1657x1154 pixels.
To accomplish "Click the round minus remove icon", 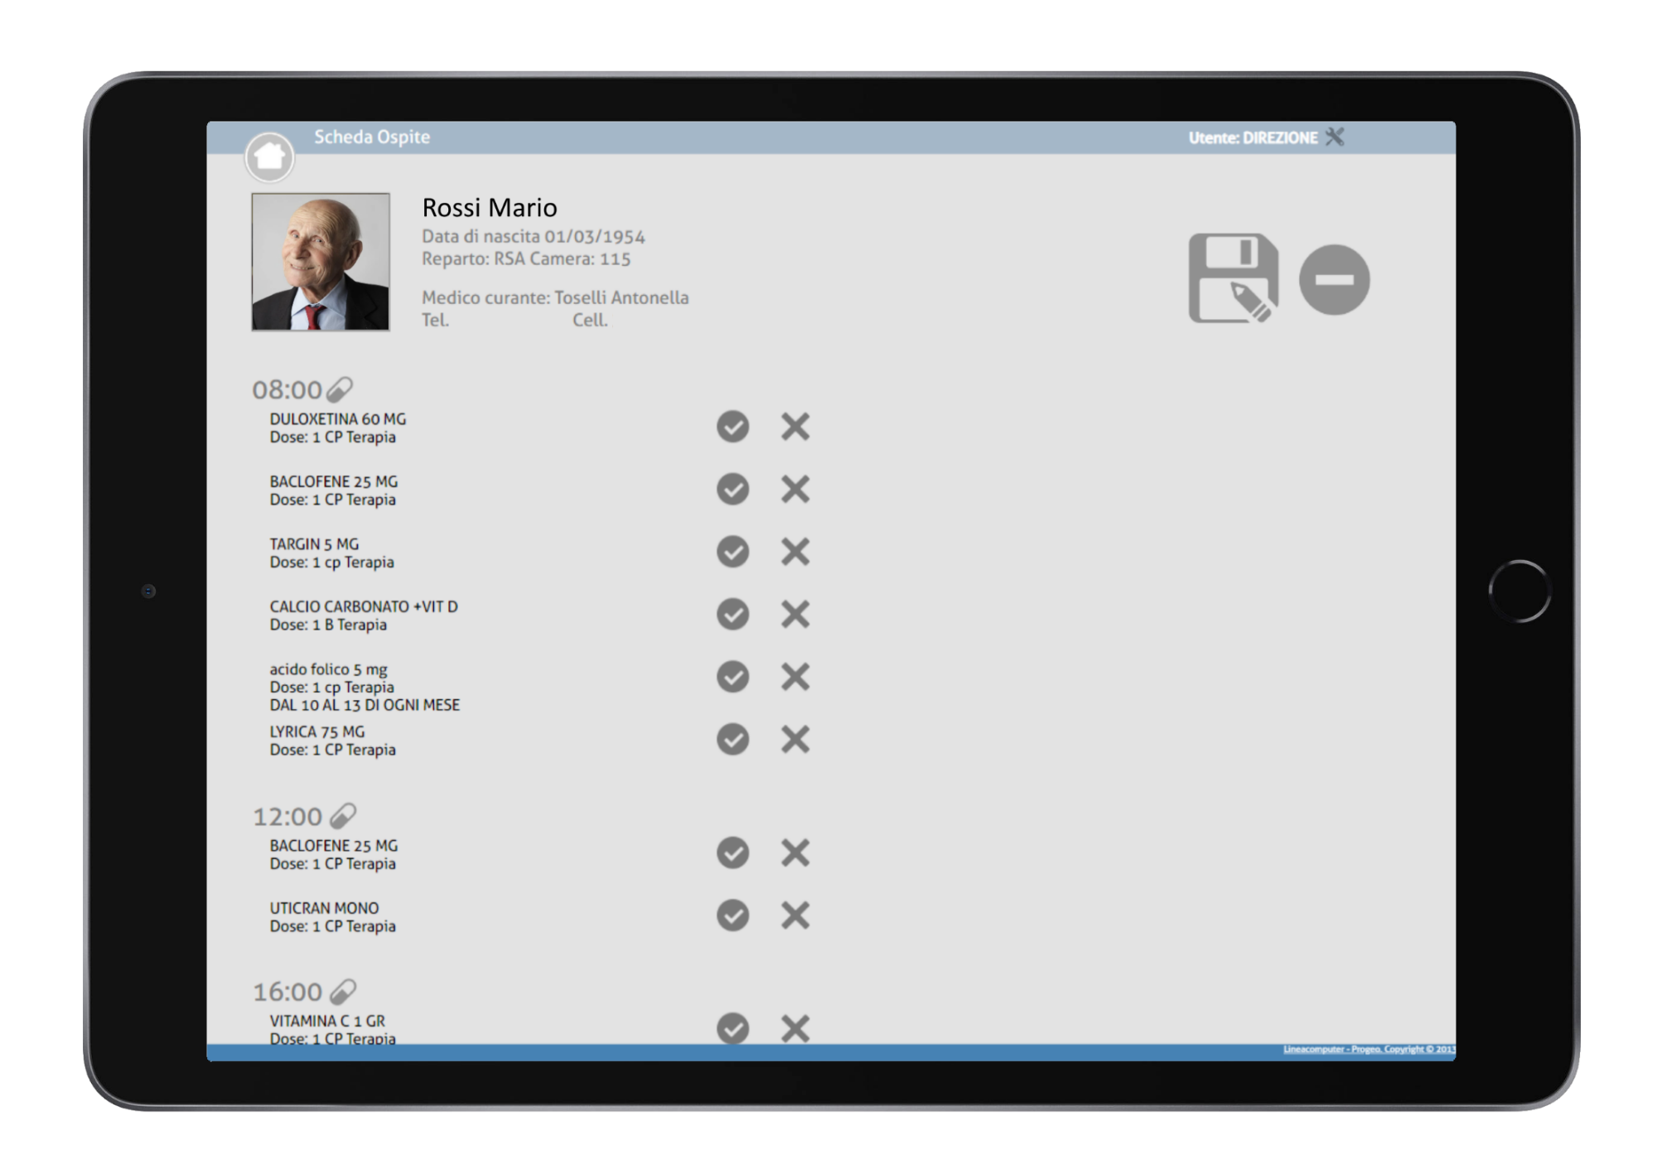I will click(x=1334, y=279).
